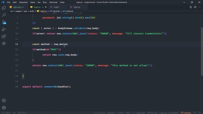Click "This method is not allow!" string

point(130,66)
